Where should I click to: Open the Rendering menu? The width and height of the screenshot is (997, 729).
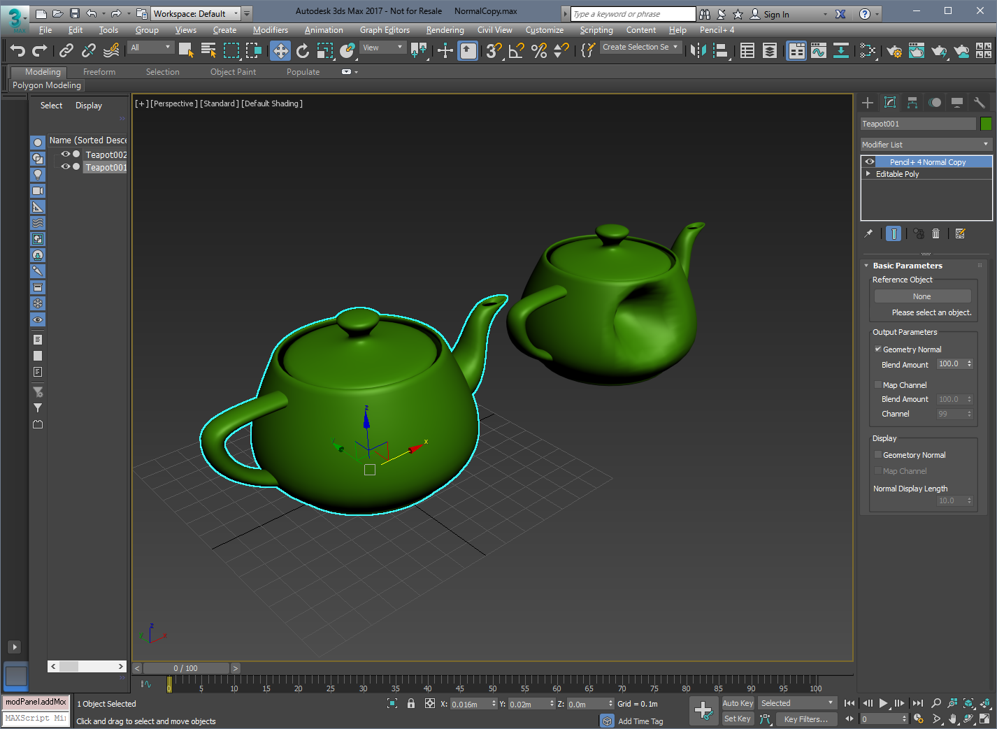point(445,30)
